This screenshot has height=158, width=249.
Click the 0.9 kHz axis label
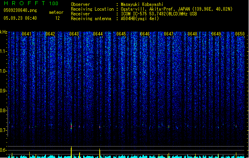pos(4,91)
